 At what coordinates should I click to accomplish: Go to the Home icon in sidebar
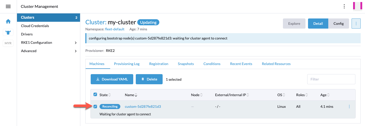click(8, 22)
